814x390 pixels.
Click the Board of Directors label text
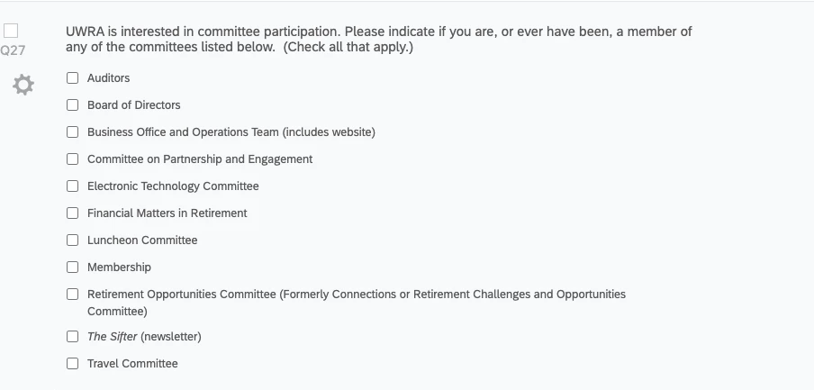[134, 104]
